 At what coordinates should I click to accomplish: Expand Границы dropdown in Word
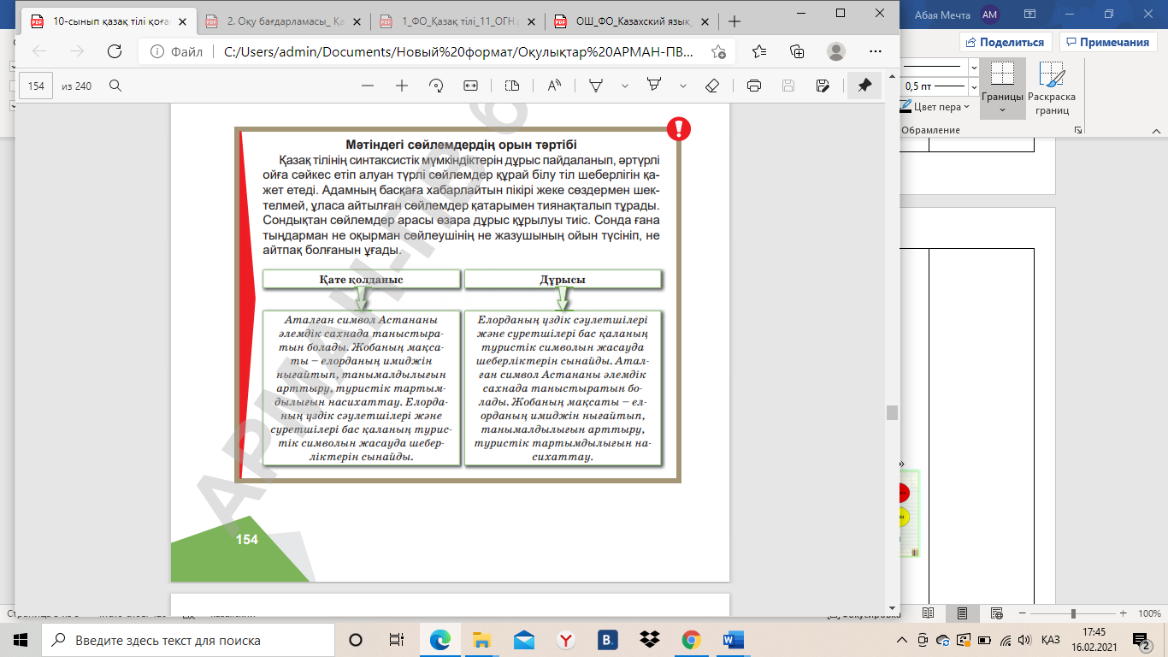click(1002, 109)
